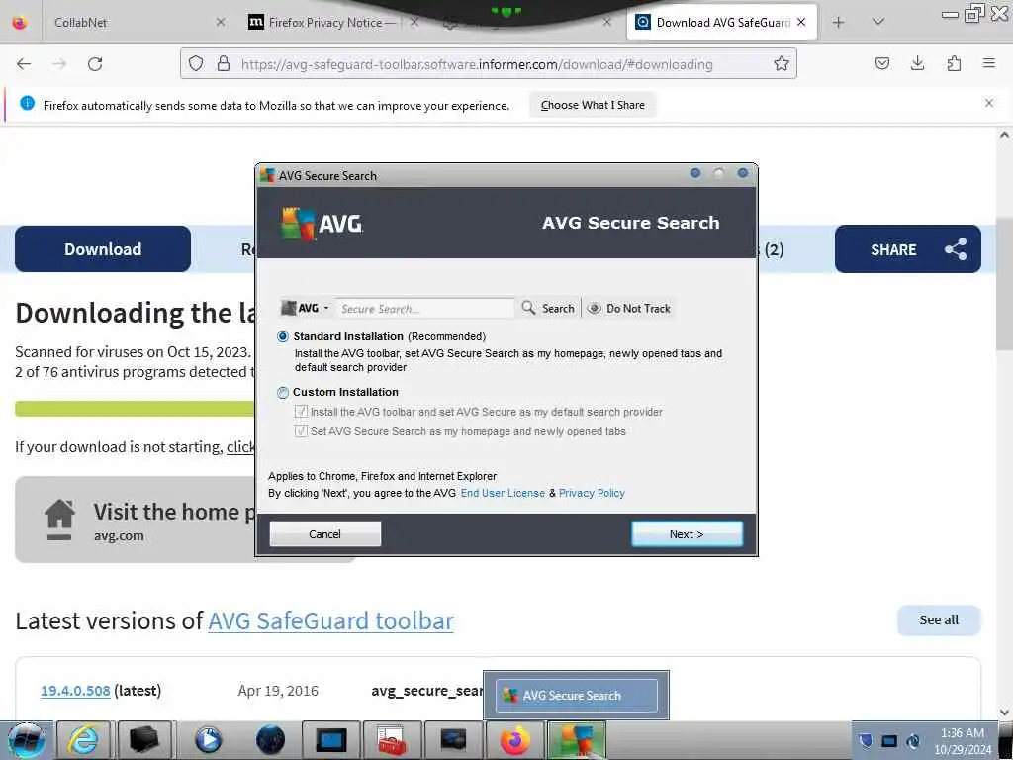
Task: Click AVG installer taskbar icon
Action: 577,740
